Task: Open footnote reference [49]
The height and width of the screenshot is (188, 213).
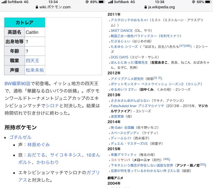Action: (166, 159)
